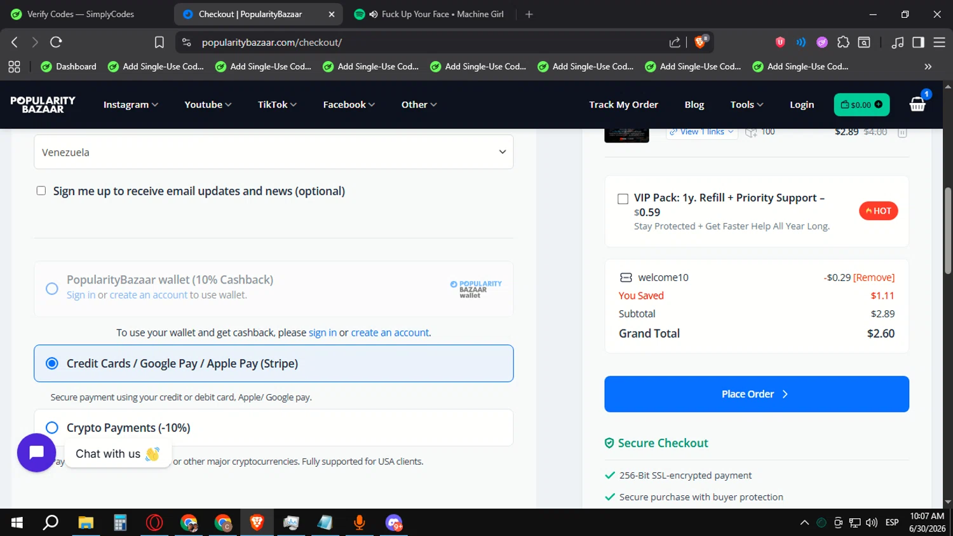
Task: Expand the Facebook menu
Action: point(349,105)
